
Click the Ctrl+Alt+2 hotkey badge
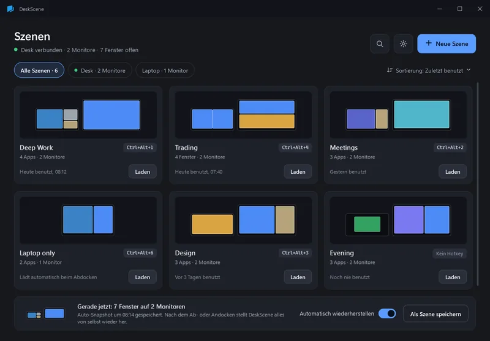click(x=450, y=148)
